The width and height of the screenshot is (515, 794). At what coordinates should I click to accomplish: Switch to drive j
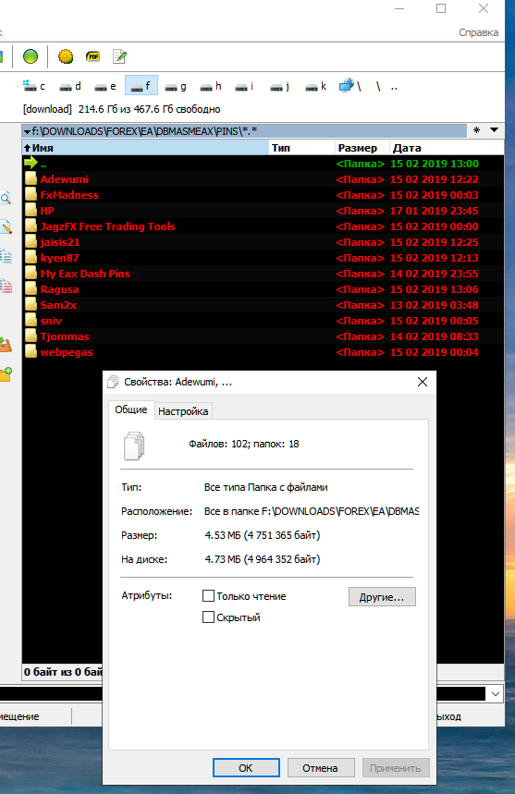click(x=280, y=86)
